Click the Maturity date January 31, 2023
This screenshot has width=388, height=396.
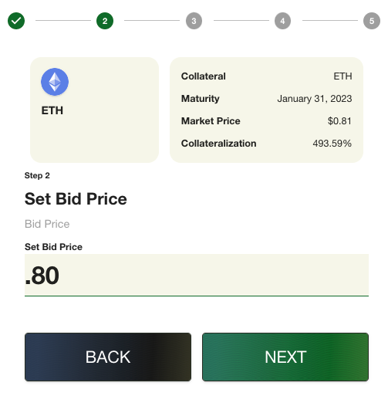315,99
